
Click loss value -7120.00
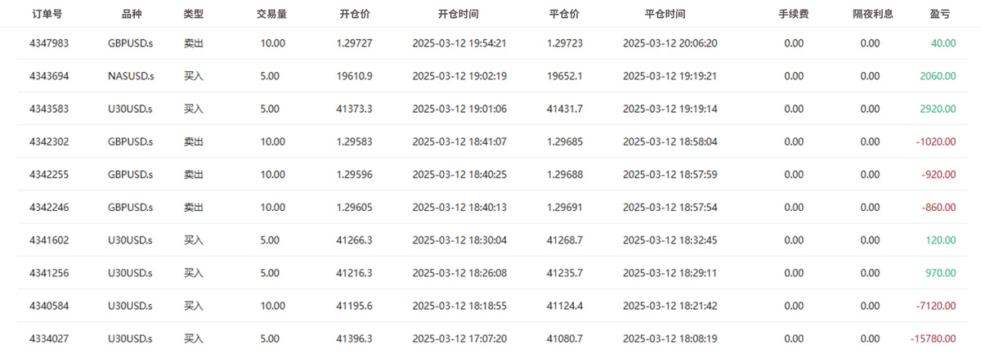pos(935,306)
